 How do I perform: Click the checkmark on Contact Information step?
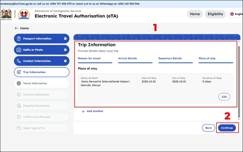(65, 61)
